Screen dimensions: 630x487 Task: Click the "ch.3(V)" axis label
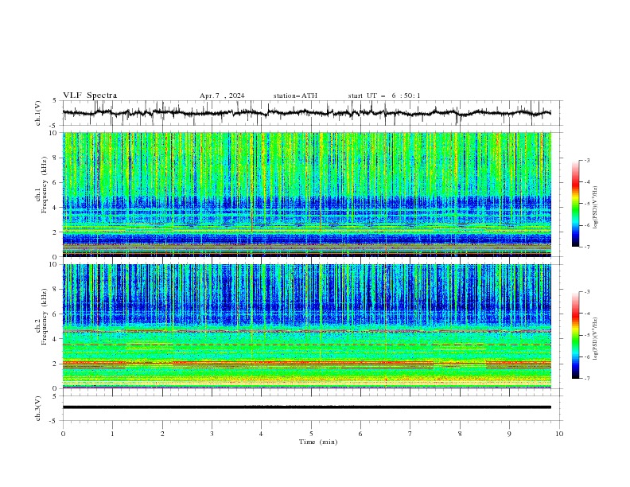(38, 408)
